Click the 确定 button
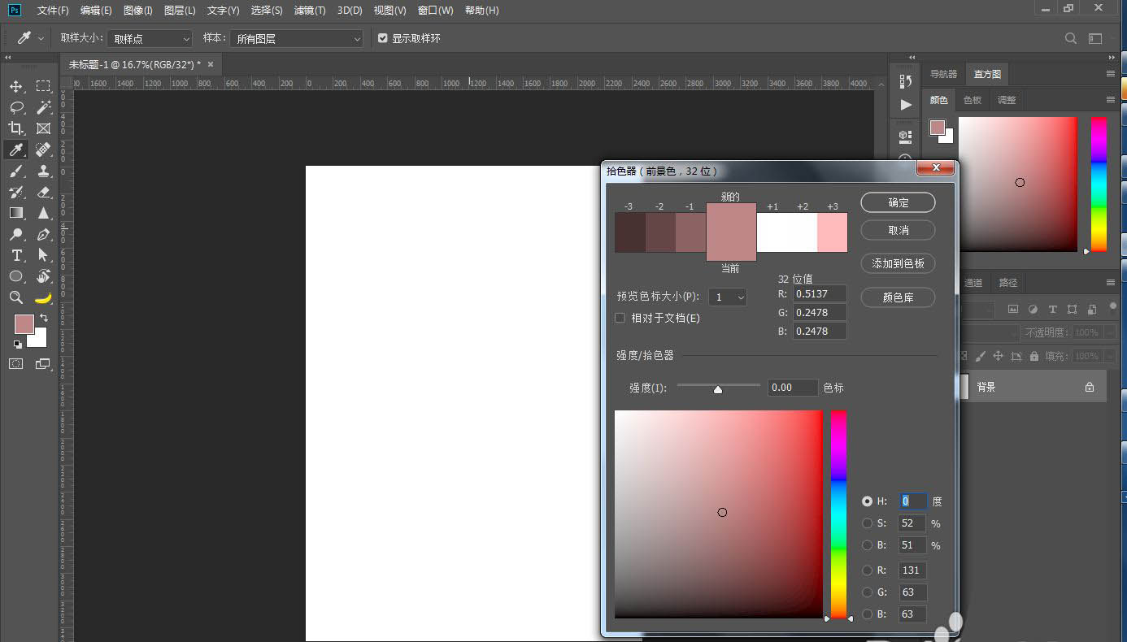The height and width of the screenshot is (642, 1127). pos(899,202)
